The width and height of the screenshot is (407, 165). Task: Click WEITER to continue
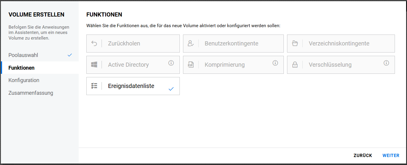pyautogui.click(x=391, y=156)
